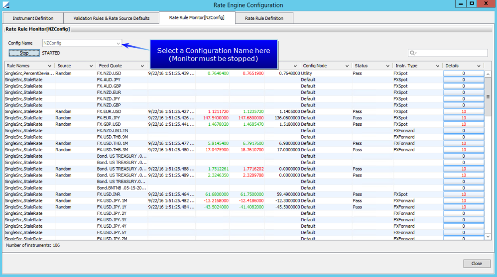The height and width of the screenshot is (277, 497).
Task: Click the Feed Quote column header
Action: (122, 66)
